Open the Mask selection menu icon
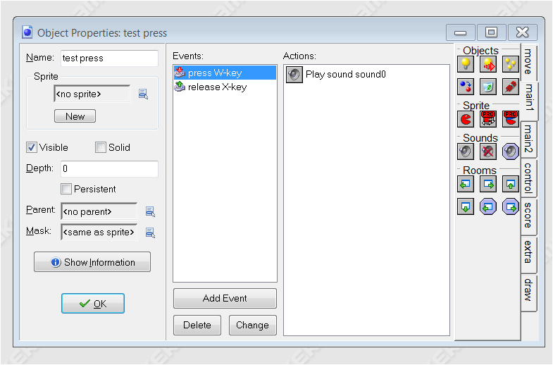The width and height of the screenshot is (553, 365). [149, 233]
